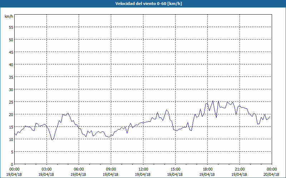Viewport: 286px width, 178px height.
Task: Click the '03:00' time axis label
Action: tap(47, 169)
